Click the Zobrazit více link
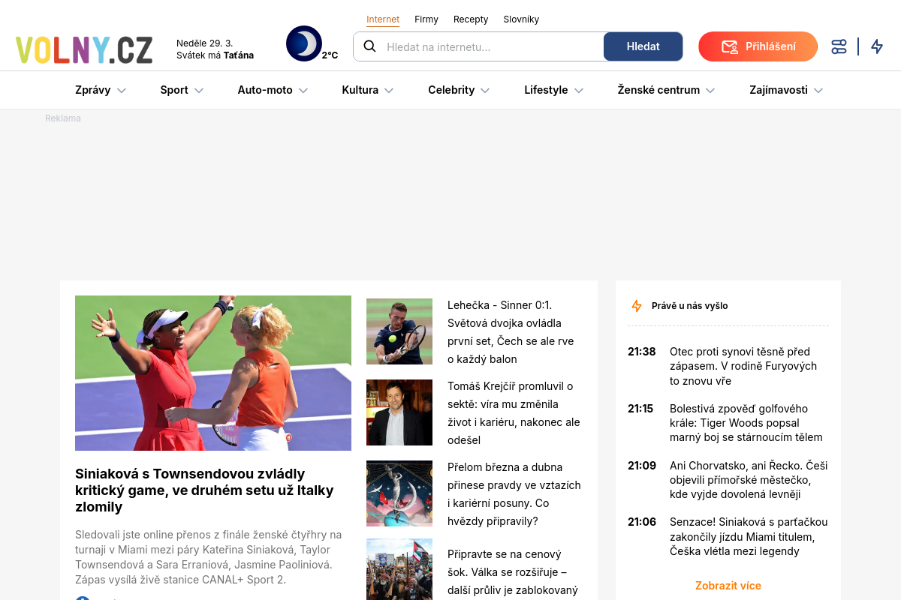The width and height of the screenshot is (901, 600). [x=728, y=586]
